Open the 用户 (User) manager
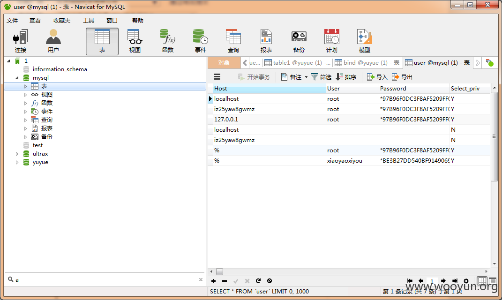This screenshot has width=502, height=300. (x=53, y=41)
